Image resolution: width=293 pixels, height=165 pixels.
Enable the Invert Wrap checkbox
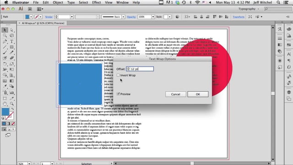pyautogui.click(x=118, y=75)
